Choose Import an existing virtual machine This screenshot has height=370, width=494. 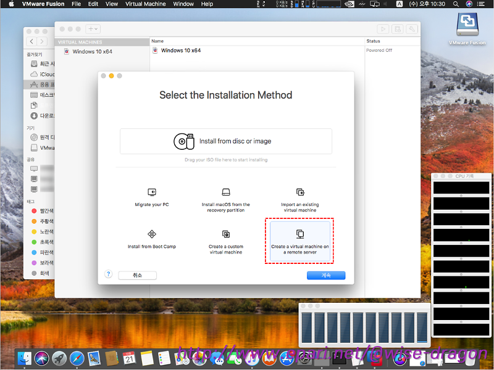click(300, 200)
